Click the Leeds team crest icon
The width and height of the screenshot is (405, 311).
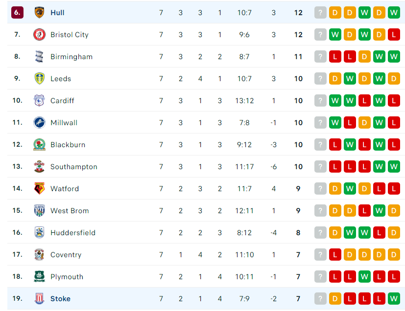(39, 78)
